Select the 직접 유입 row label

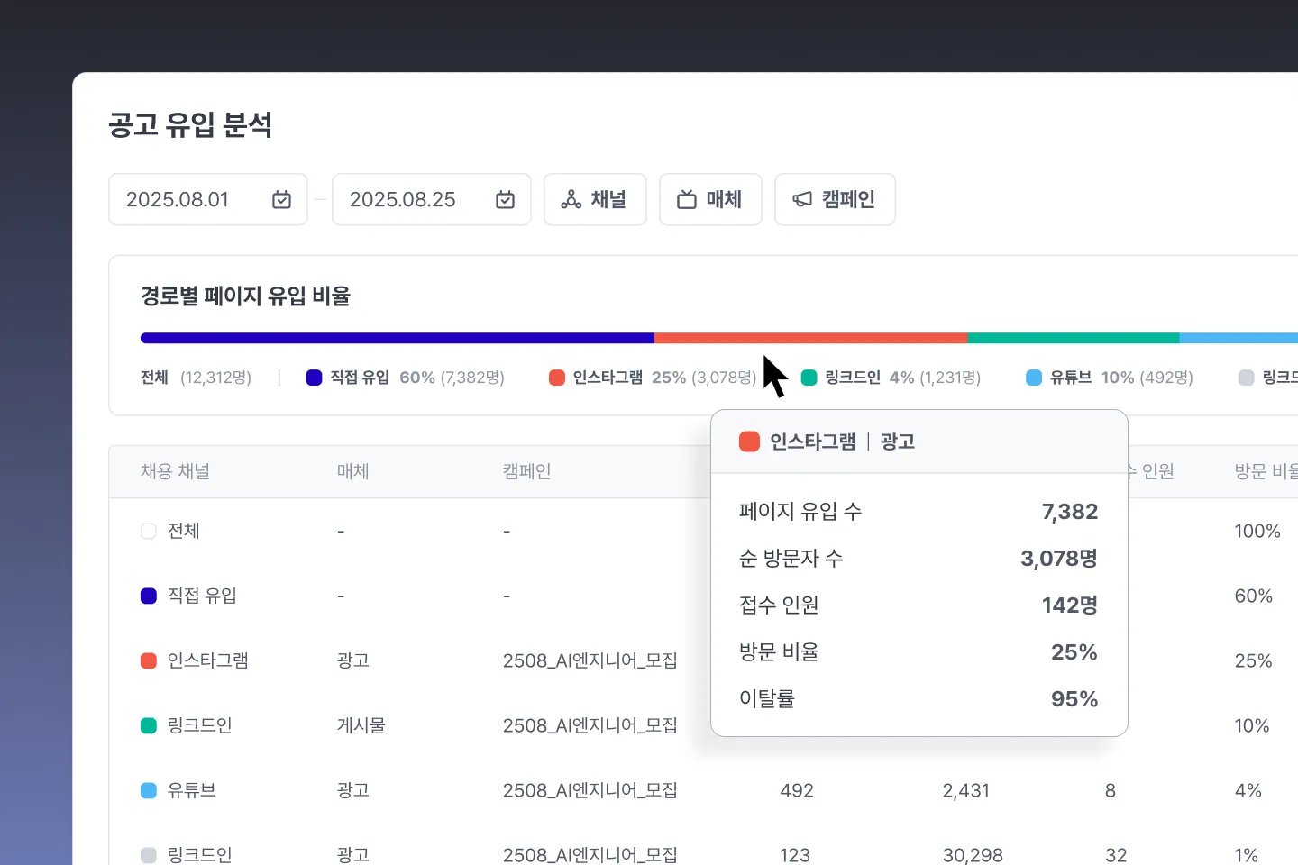(x=202, y=596)
